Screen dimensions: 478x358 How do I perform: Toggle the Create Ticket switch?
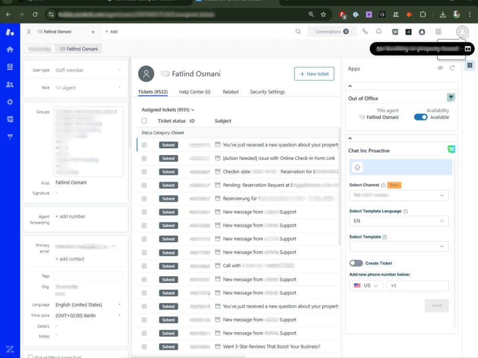[356, 263]
